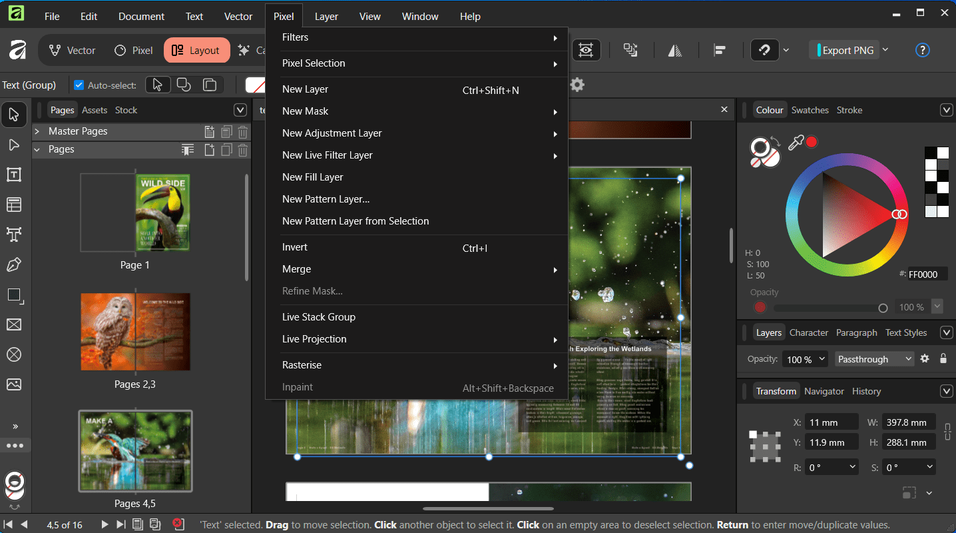Select the Rectangle shape tool
The height and width of the screenshot is (533, 956).
tap(14, 295)
